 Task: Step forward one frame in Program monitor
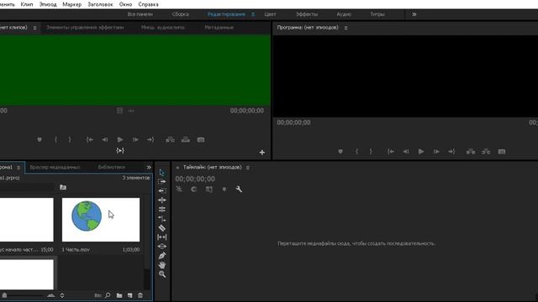tap(436, 151)
